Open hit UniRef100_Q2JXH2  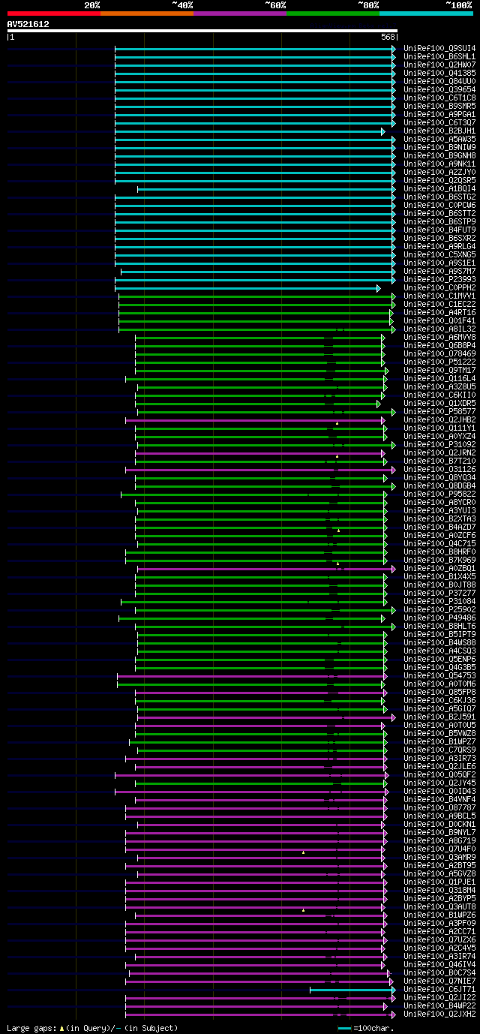pos(439,1014)
